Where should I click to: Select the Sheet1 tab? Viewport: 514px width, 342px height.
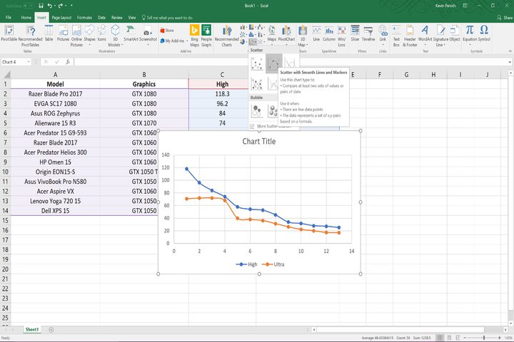(x=32, y=330)
